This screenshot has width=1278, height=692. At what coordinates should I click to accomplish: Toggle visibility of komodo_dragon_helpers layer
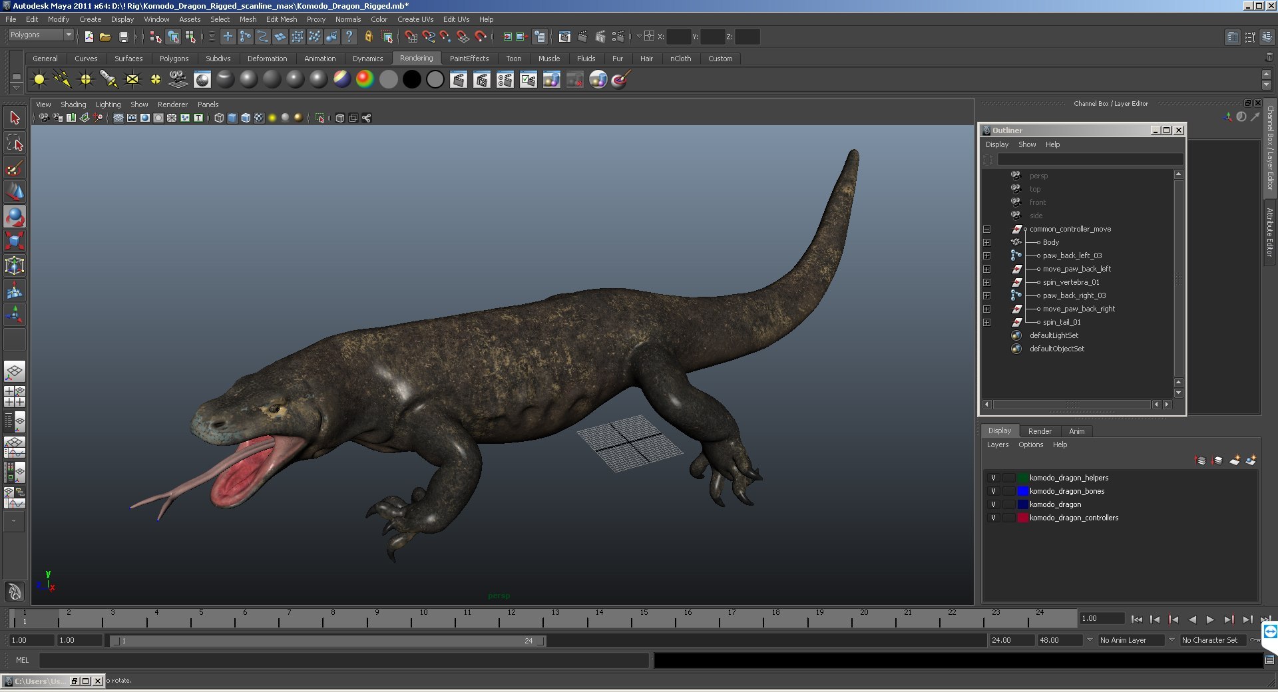pyautogui.click(x=993, y=478)
